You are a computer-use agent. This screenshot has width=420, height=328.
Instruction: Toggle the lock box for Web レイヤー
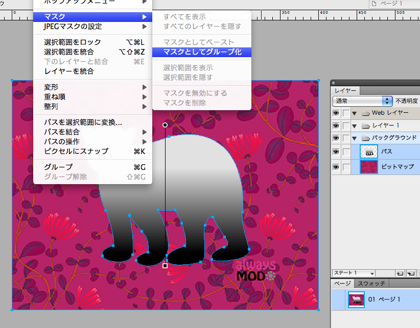tap(346, 113)
